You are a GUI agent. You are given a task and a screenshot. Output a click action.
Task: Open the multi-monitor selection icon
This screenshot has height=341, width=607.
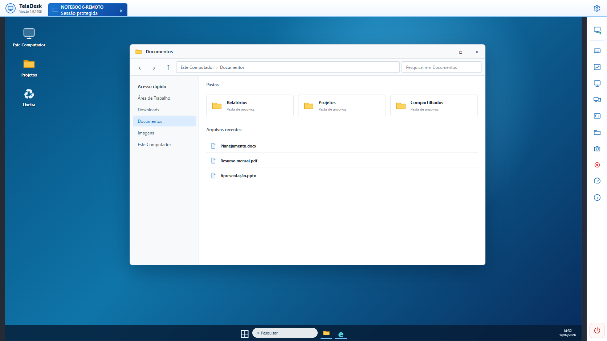point(597,100)
